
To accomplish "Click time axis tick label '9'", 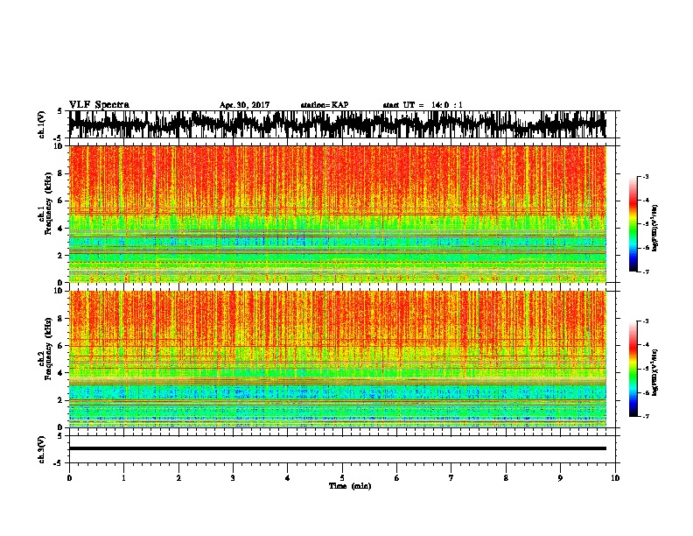I will coord(560,478).
